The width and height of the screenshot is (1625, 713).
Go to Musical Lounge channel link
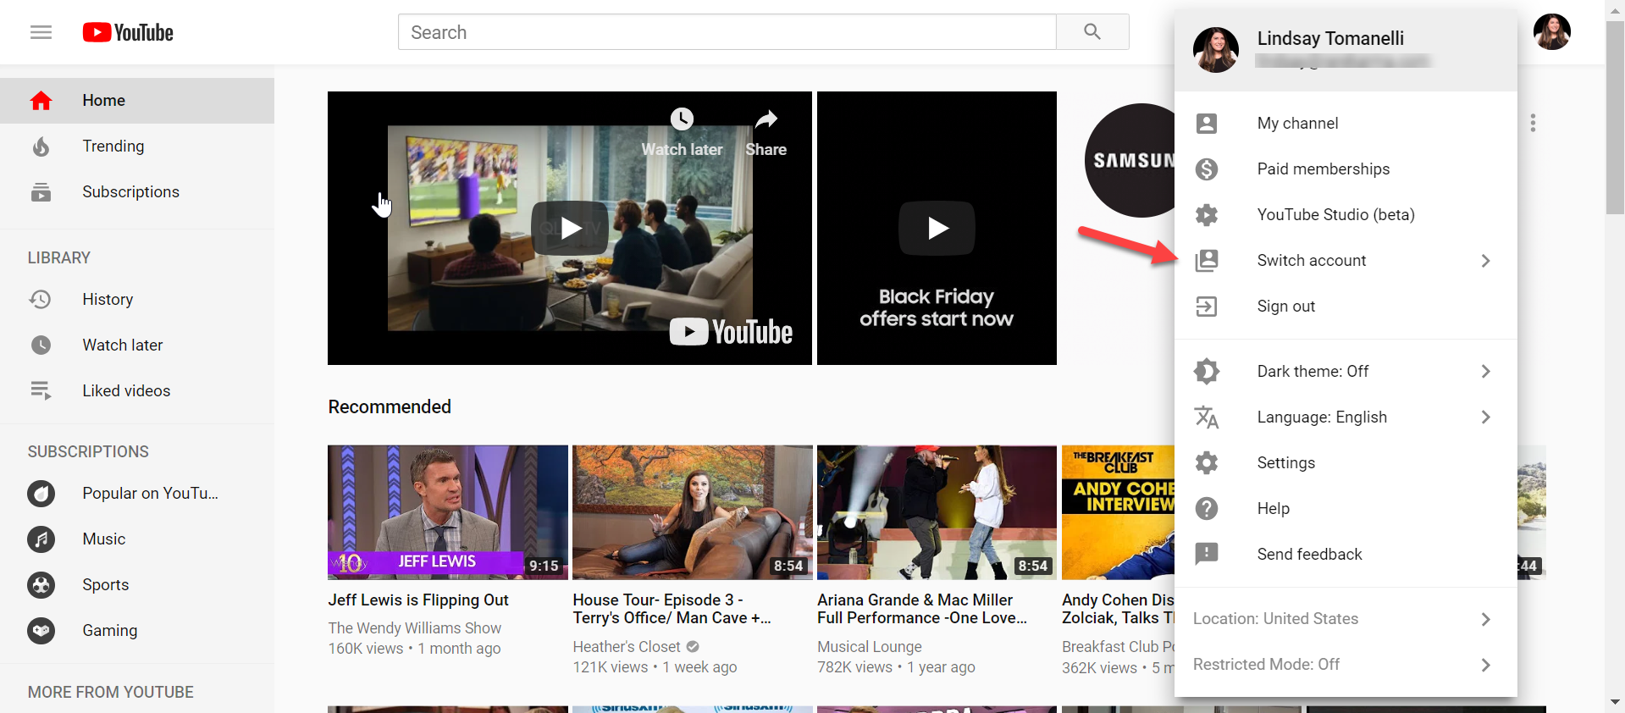pos(869,647)
